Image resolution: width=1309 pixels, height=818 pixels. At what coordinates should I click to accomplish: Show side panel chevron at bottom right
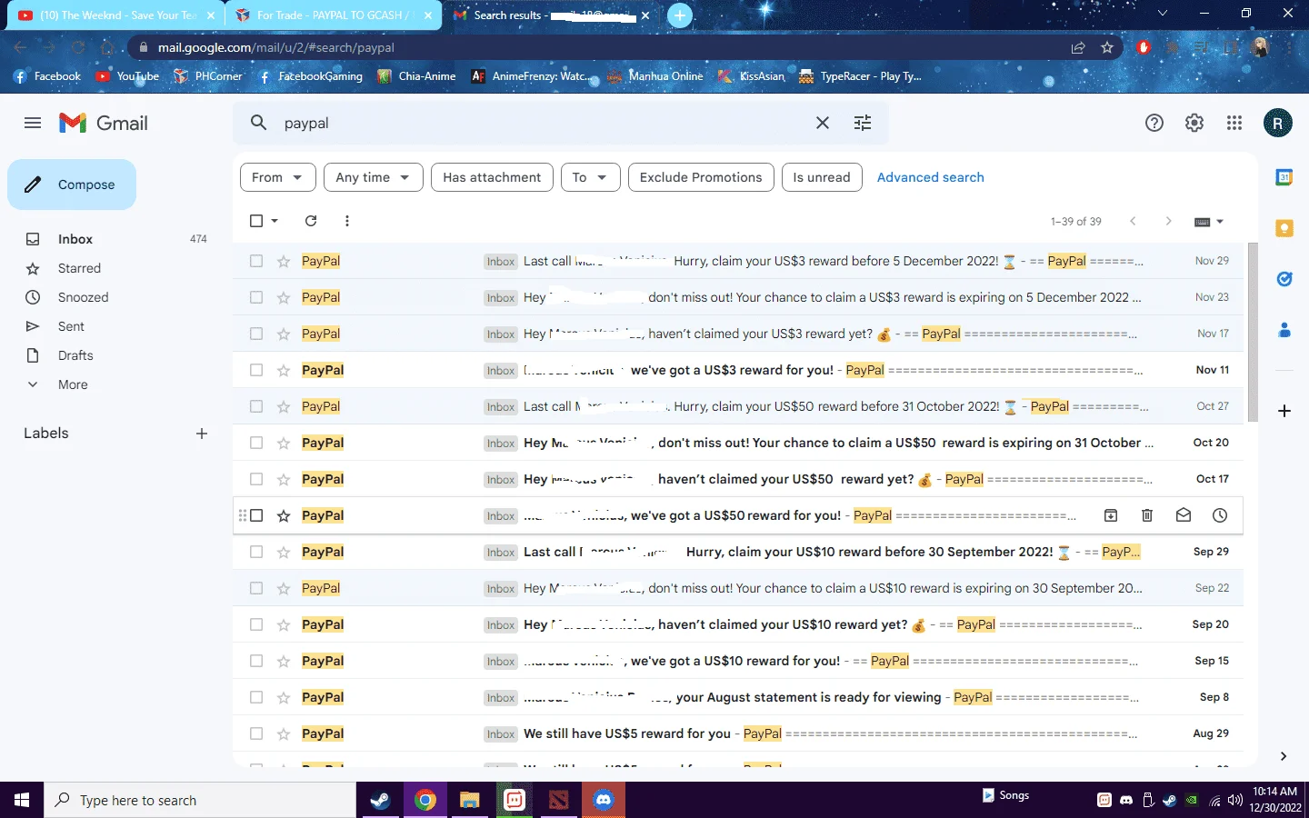1284,756
